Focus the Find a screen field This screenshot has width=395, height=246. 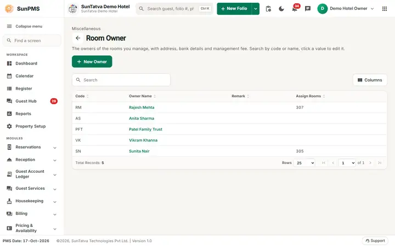(x=32, y=40)
